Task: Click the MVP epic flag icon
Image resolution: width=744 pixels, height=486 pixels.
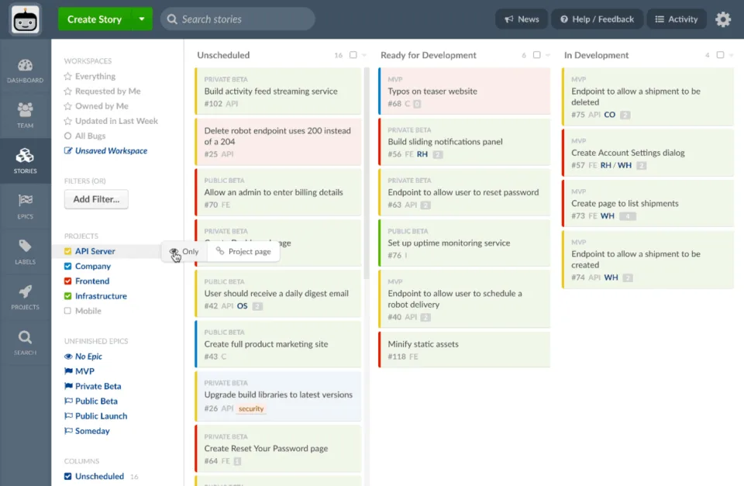Action: tap(68, 371)
